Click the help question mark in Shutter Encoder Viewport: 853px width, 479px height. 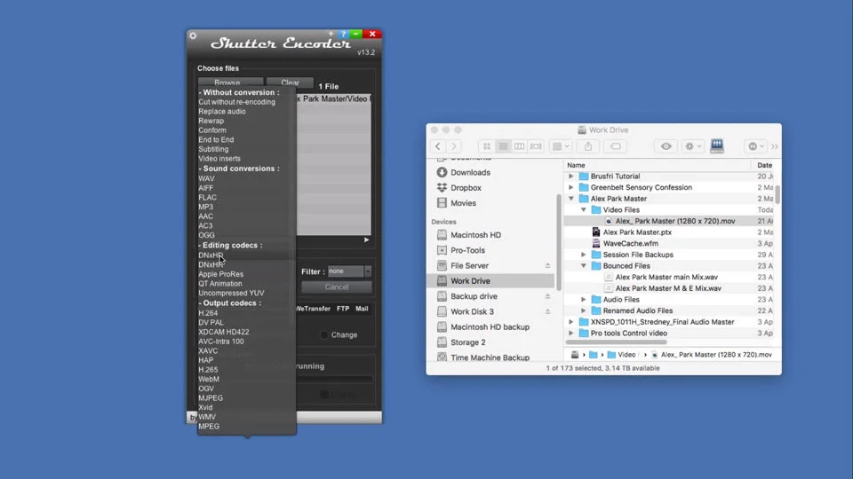click(343, 34)
